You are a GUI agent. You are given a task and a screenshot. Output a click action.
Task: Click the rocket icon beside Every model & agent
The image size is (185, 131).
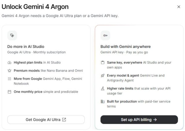pos(103,76)
